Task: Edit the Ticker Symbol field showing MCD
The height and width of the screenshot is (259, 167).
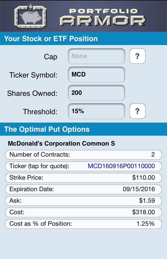Action: pyautogui.click(x=97, y=75)
